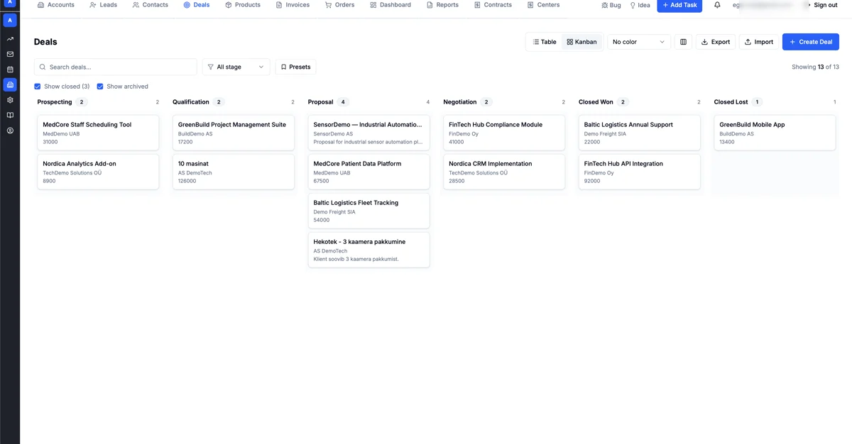The height and width of the screenshot is (444, 852).
Task: Open the No color dropdown
Action: [639, 42]
